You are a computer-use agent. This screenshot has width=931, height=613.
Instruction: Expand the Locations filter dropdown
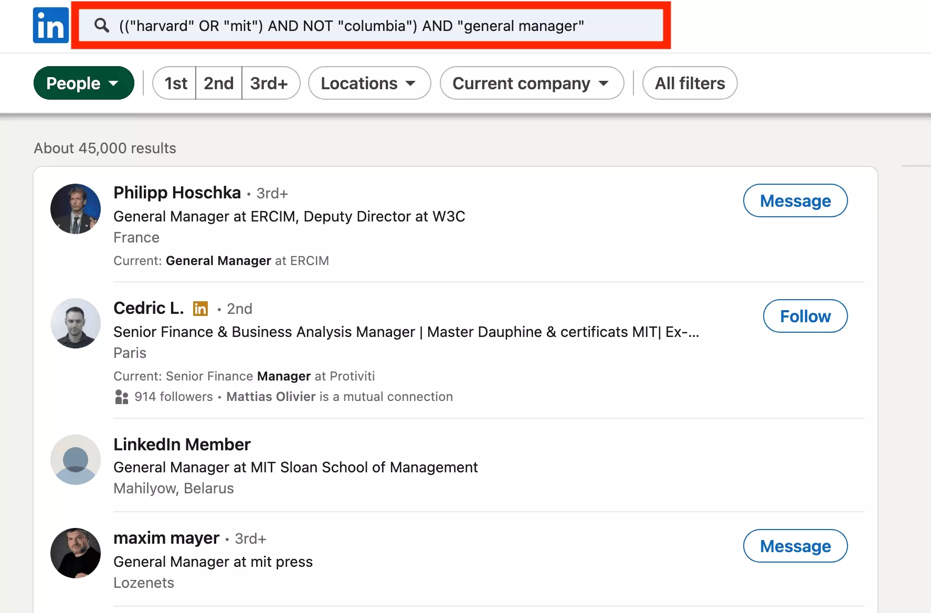(369, 83)
